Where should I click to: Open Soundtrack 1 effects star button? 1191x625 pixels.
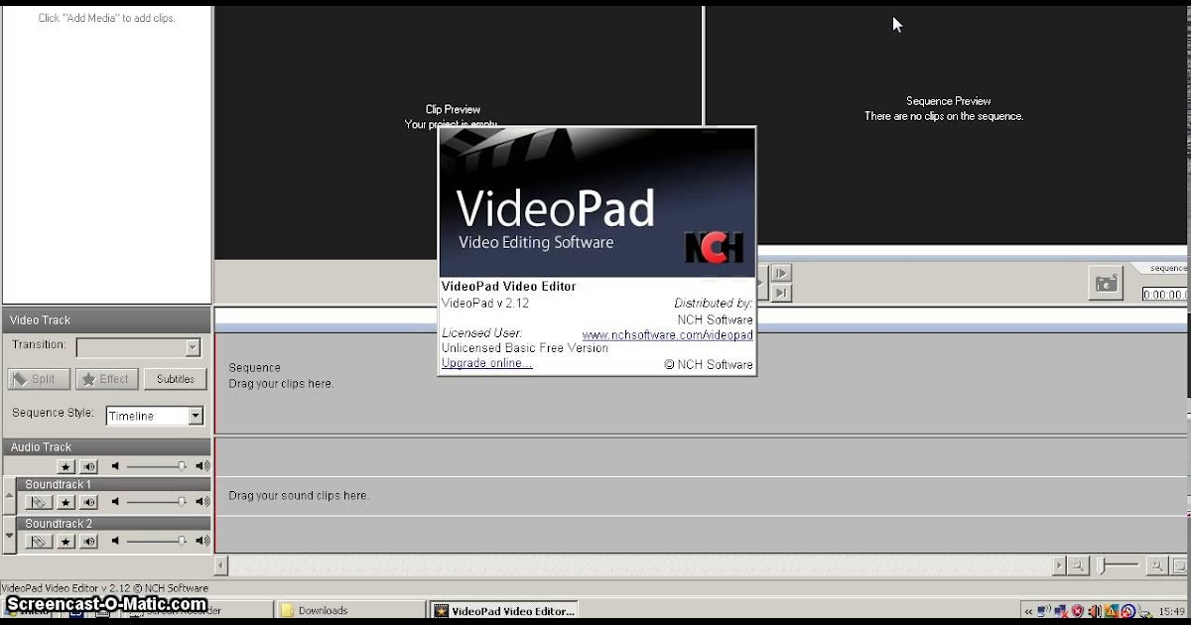click(x=66, y=503)
